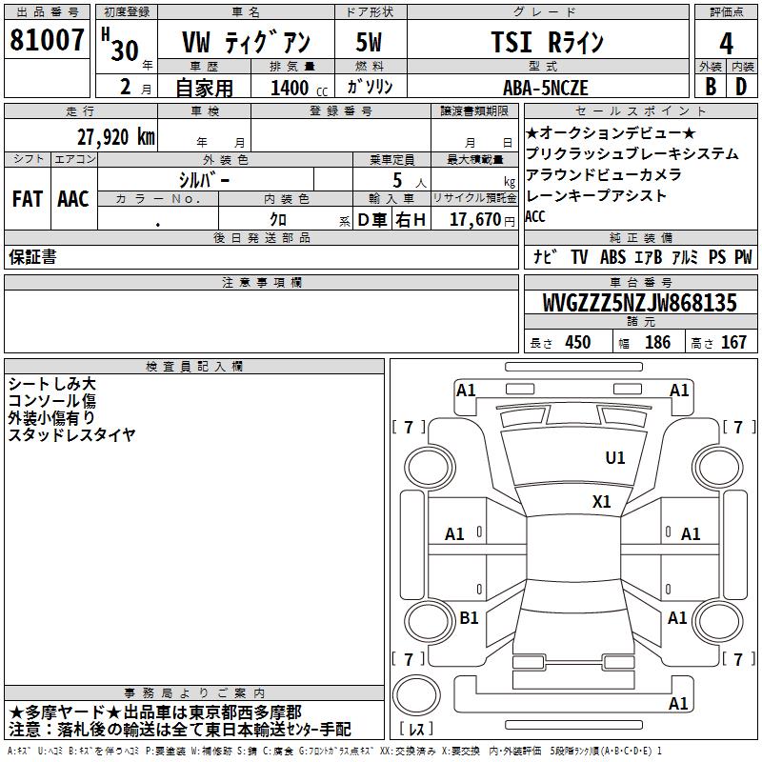Click the car name VW ティグアン
Screen dimensions: 762x762
tap(246, 42)
